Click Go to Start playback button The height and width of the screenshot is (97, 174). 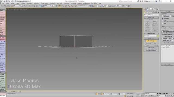tap(157, 93)
